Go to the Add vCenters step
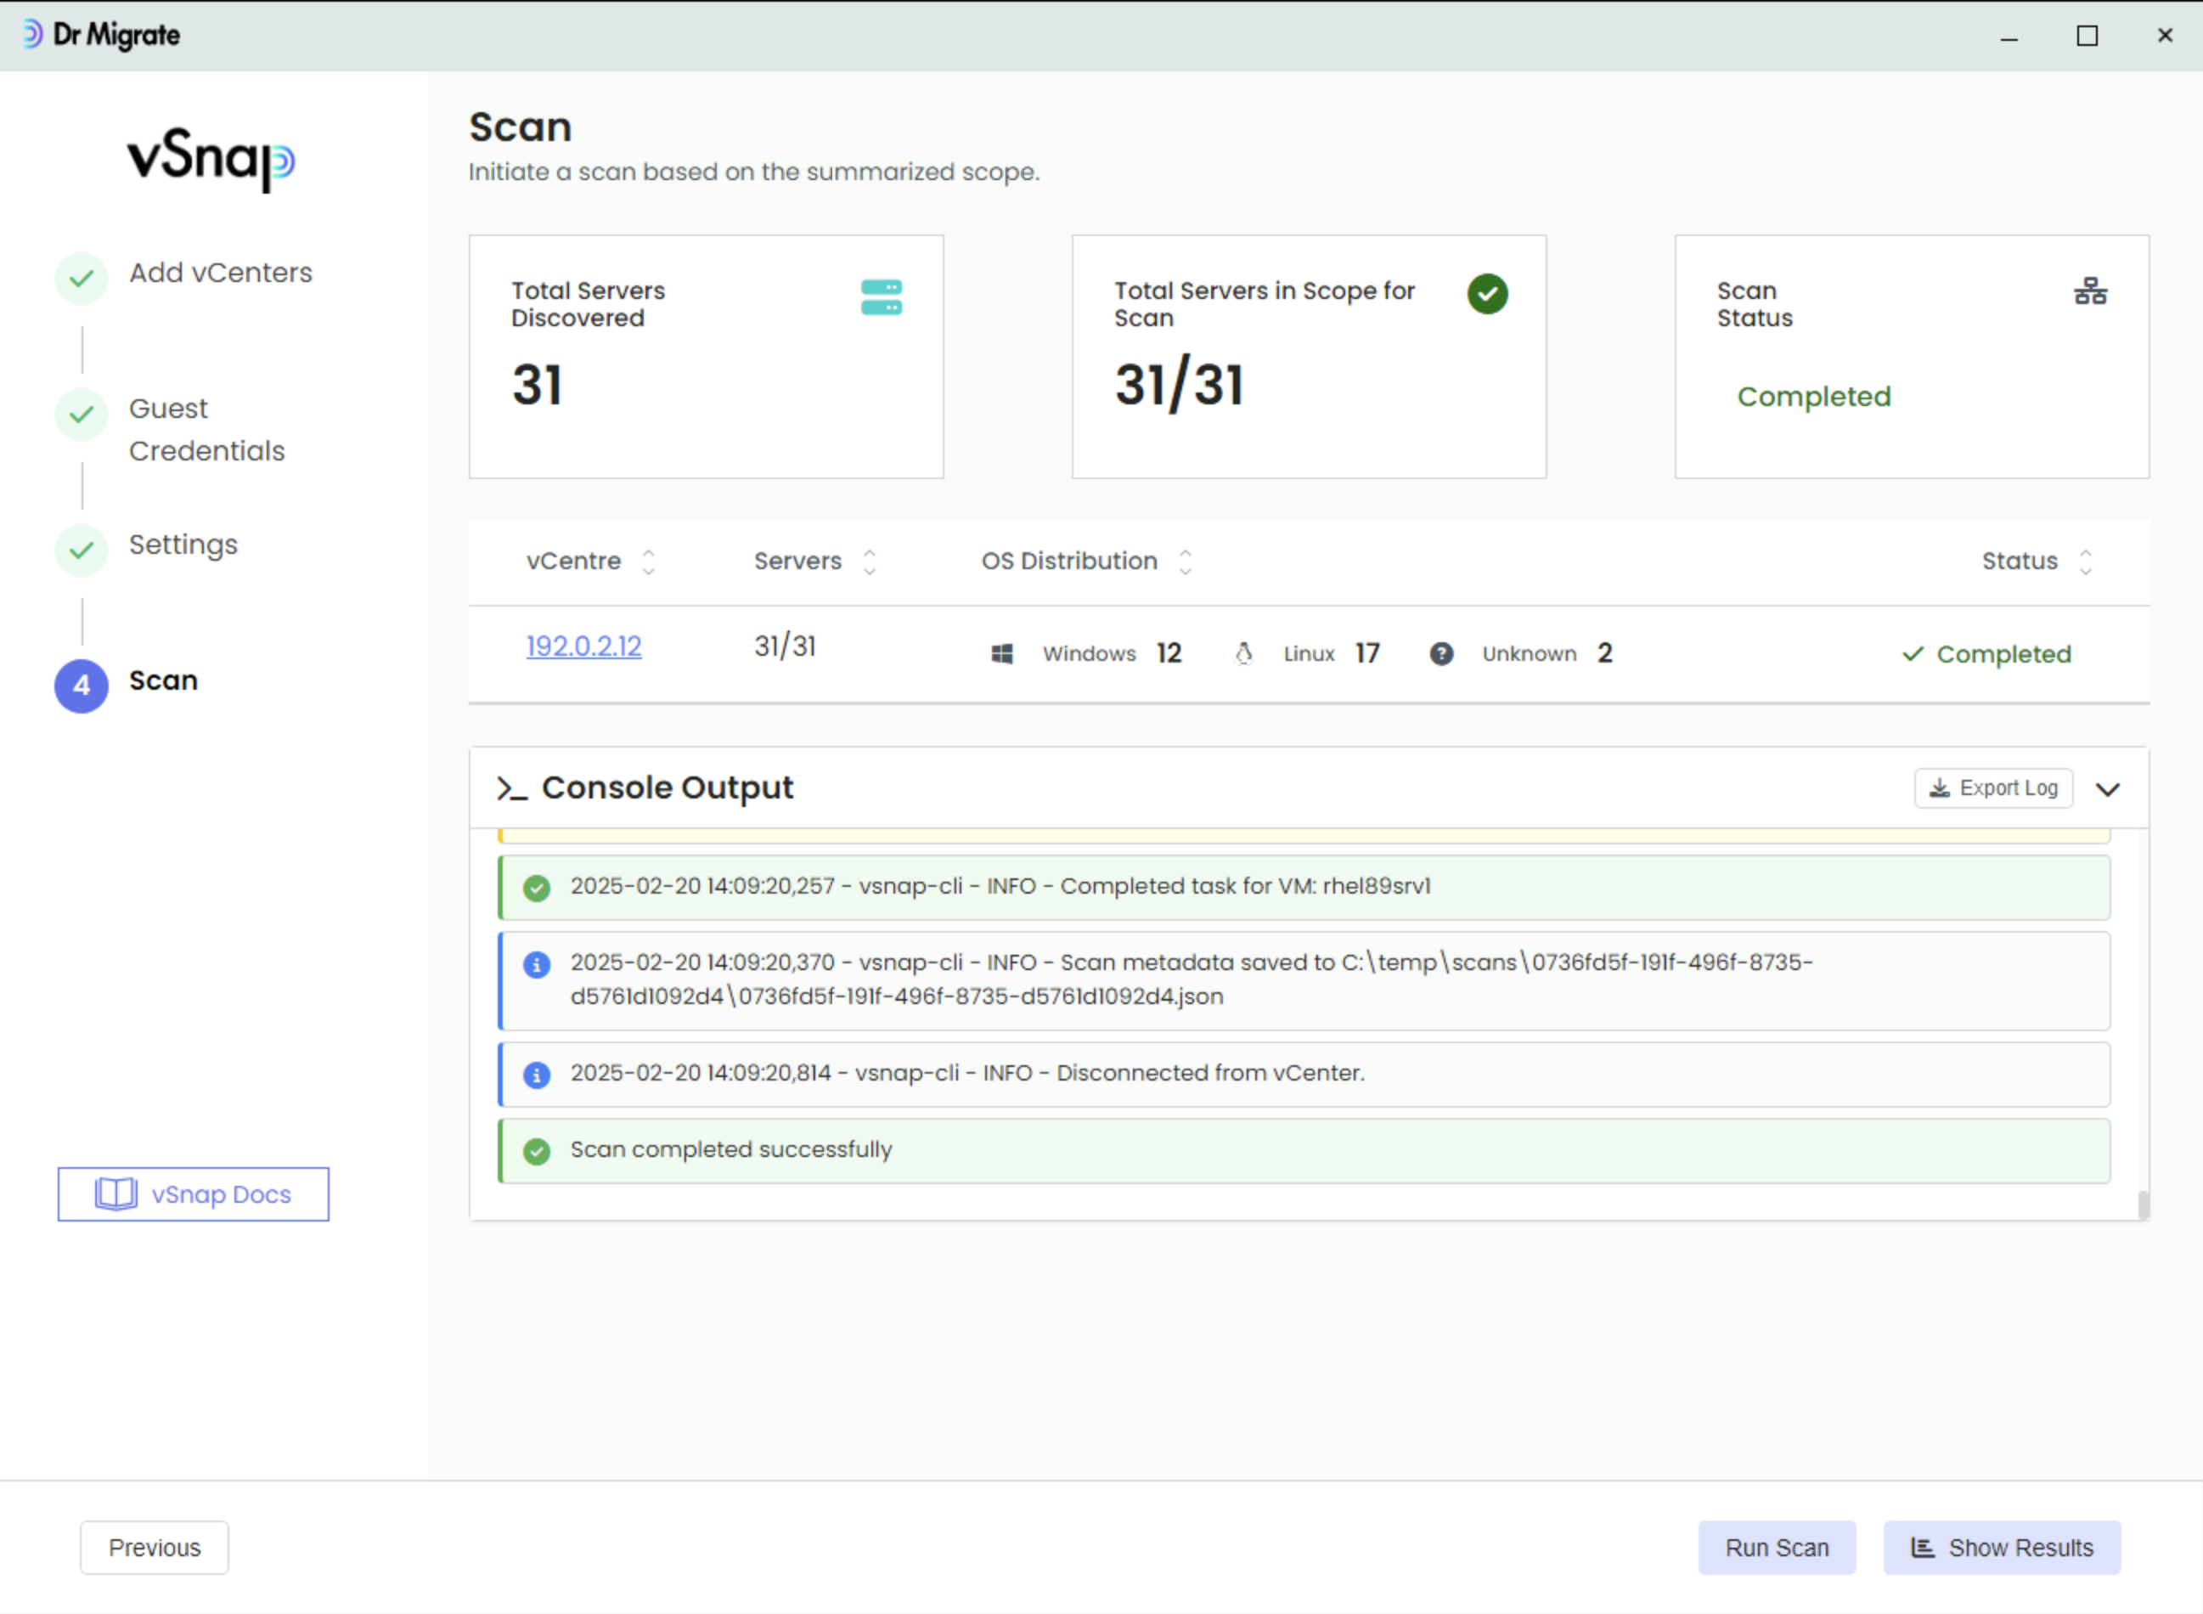2203x1614 pixels. (x=221, y=273)
